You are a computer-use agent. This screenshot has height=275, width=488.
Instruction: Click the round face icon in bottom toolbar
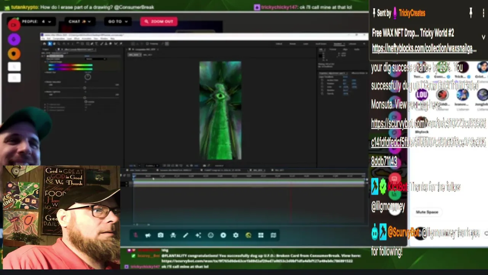pyautogui.click(x=211, y=235)
